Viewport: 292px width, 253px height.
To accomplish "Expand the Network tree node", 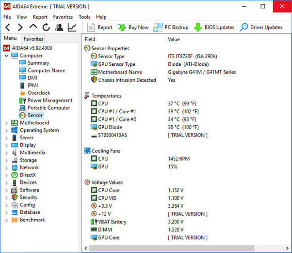I will click(x=6, y=168).
